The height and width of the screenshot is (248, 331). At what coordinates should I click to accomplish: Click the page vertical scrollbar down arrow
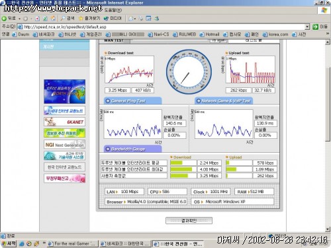(x=328, y=229)
